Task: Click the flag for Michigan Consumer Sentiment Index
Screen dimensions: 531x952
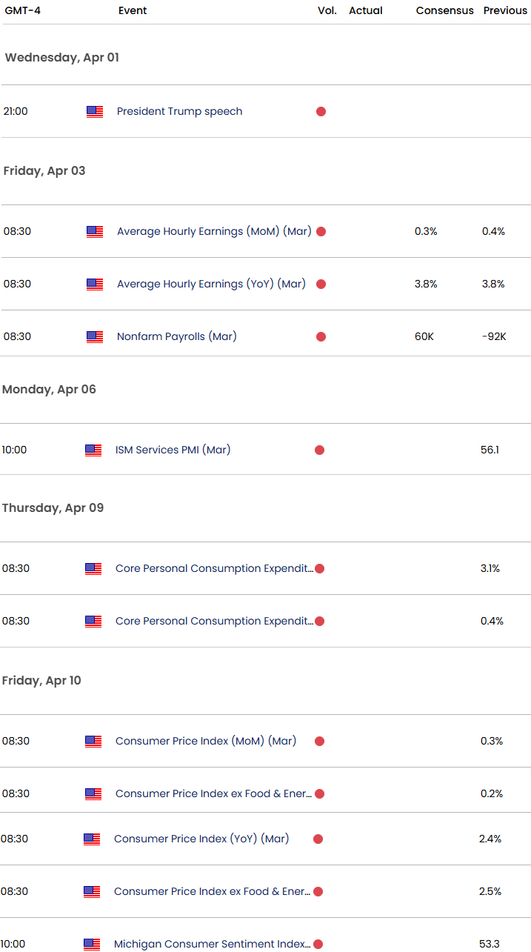Action: (x=92, y=945)
